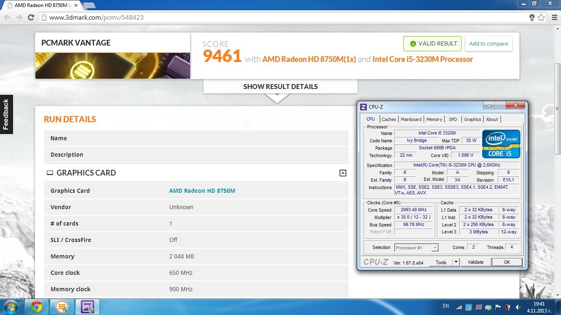Click the Memory clock value 900 MHz
The height and width of the screenshot is (315, 561).
coord(181,289)
